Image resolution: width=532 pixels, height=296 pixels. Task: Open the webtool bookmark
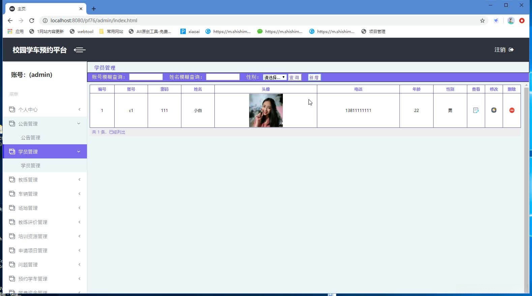pyautogui.click(x=82, y=31)
